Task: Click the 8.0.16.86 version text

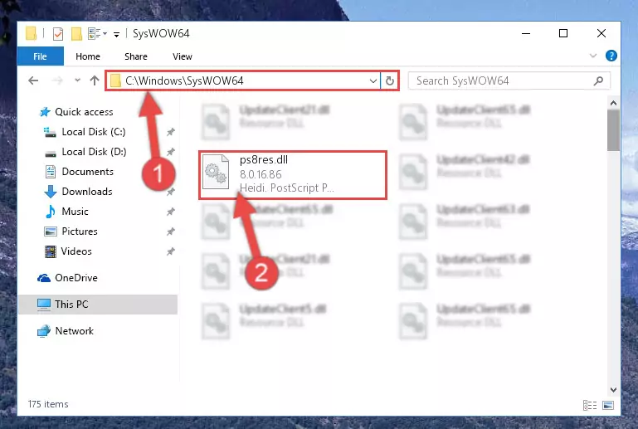Action: click(x=261, y=174)
